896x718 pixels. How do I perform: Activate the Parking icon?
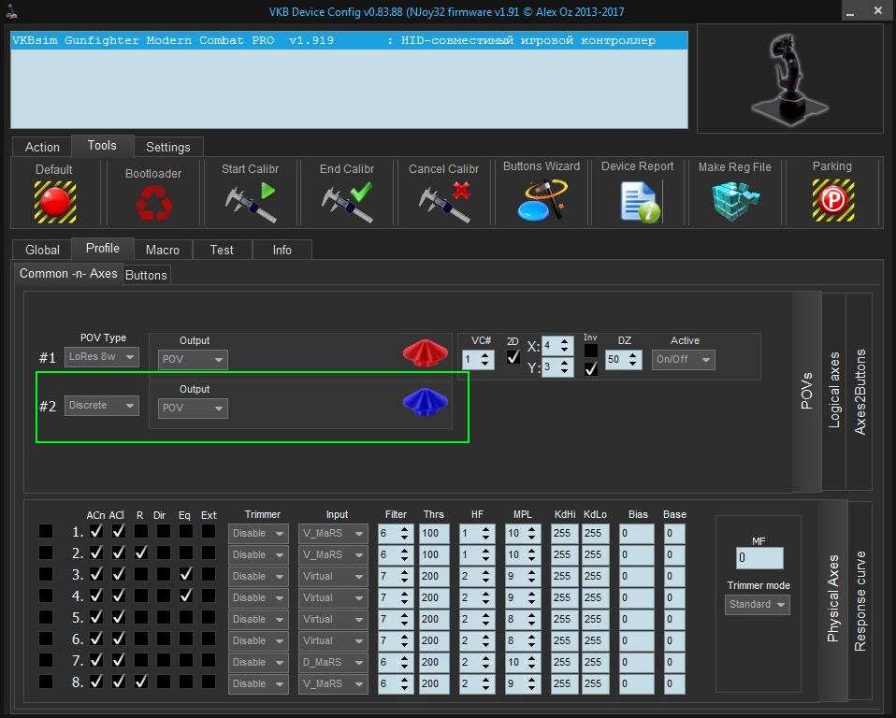(833, 200)
